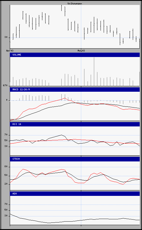Click the tallest volume bar in May
The image size is (142, 230).
94,72
